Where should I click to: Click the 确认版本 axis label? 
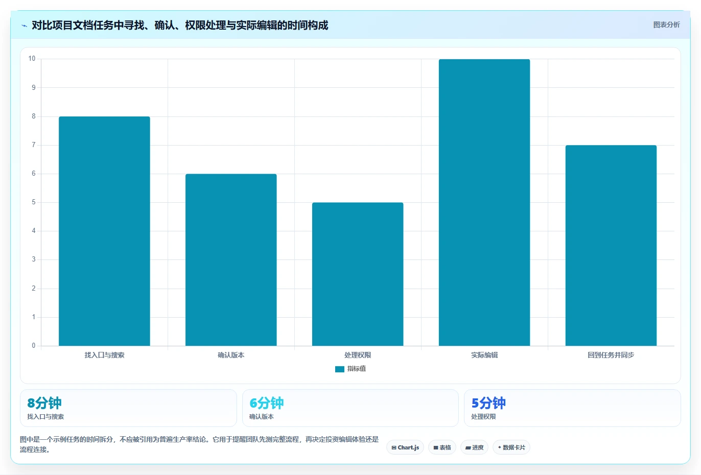[x=231, y=355]
